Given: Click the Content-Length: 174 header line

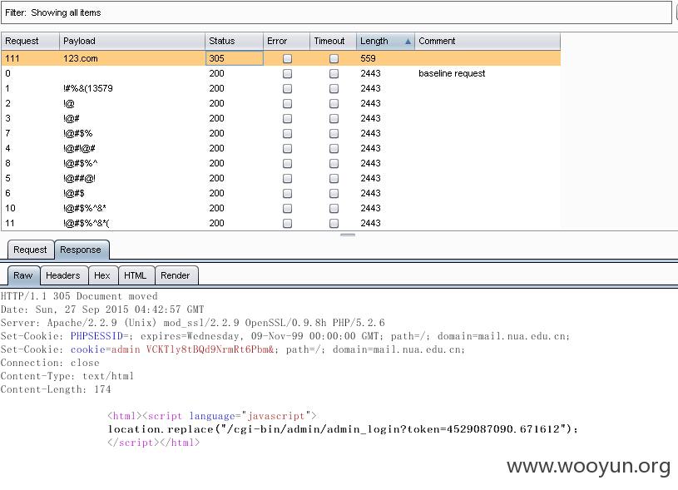Looking at the screenshot, I should pyautogui.click(x=56, y=389).
